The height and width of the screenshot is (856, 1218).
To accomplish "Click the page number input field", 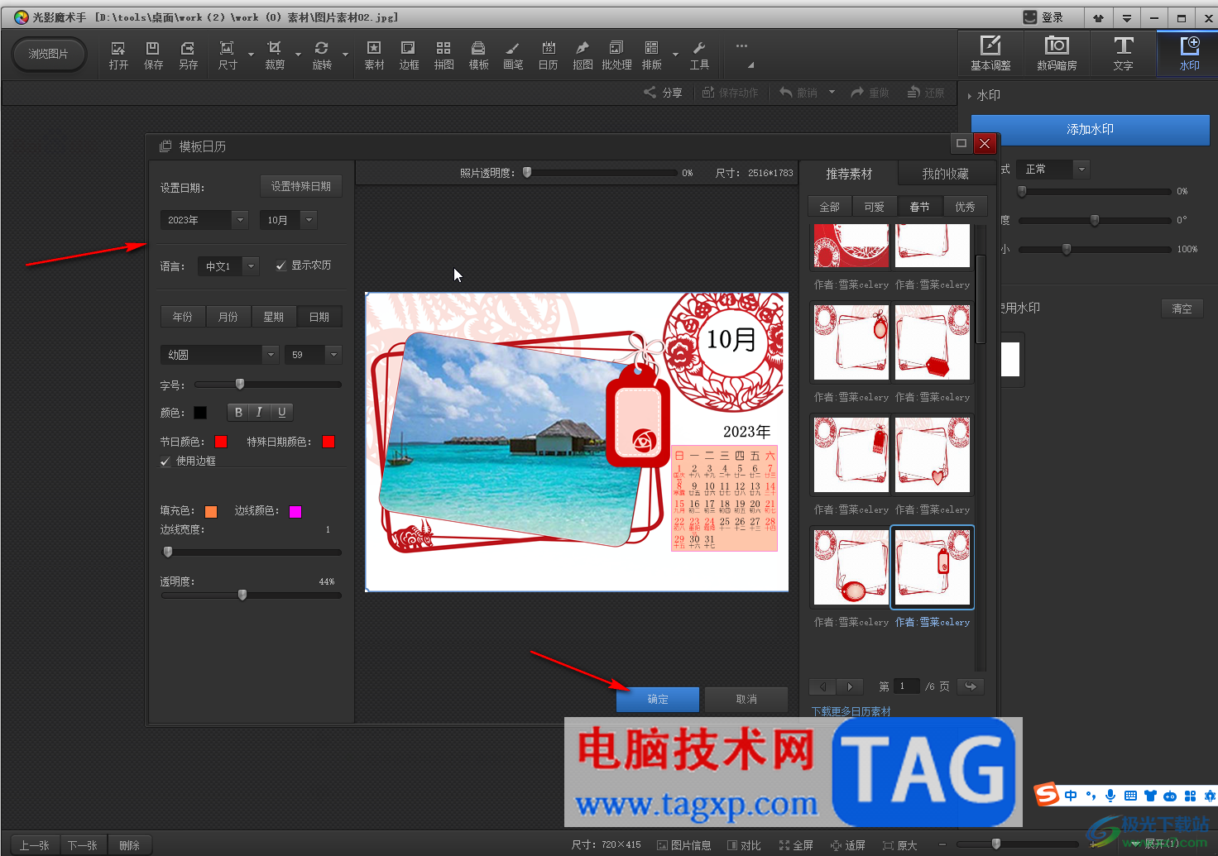I will (908, 686).
